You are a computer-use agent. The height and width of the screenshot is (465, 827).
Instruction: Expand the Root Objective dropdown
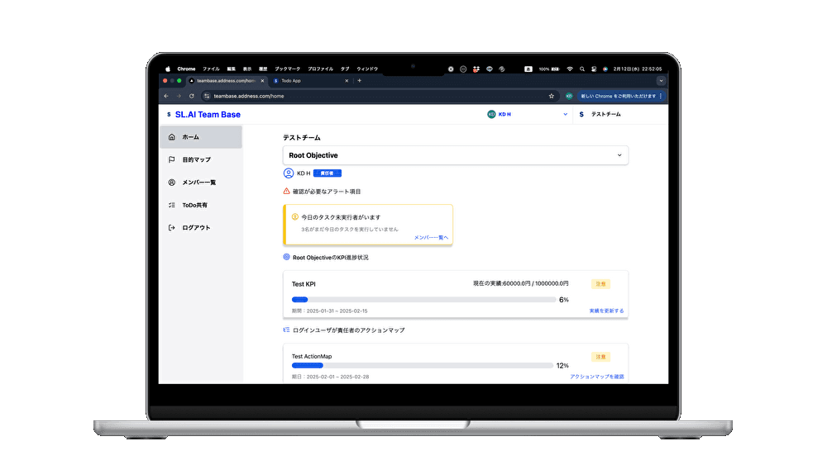tap(456, 155)
